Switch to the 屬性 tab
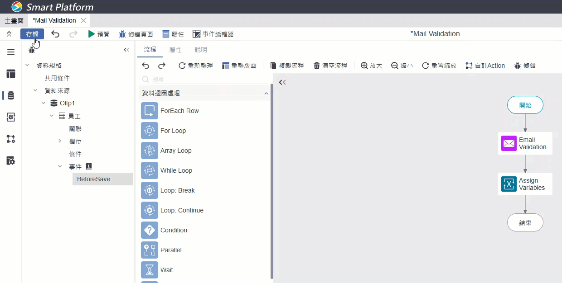This screenshot has width=562, height=283. pyautogui.click(x=175, y=50)
